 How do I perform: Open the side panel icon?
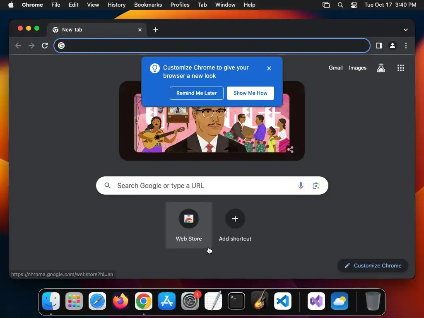pyautogui.click(x=379, y=46)
